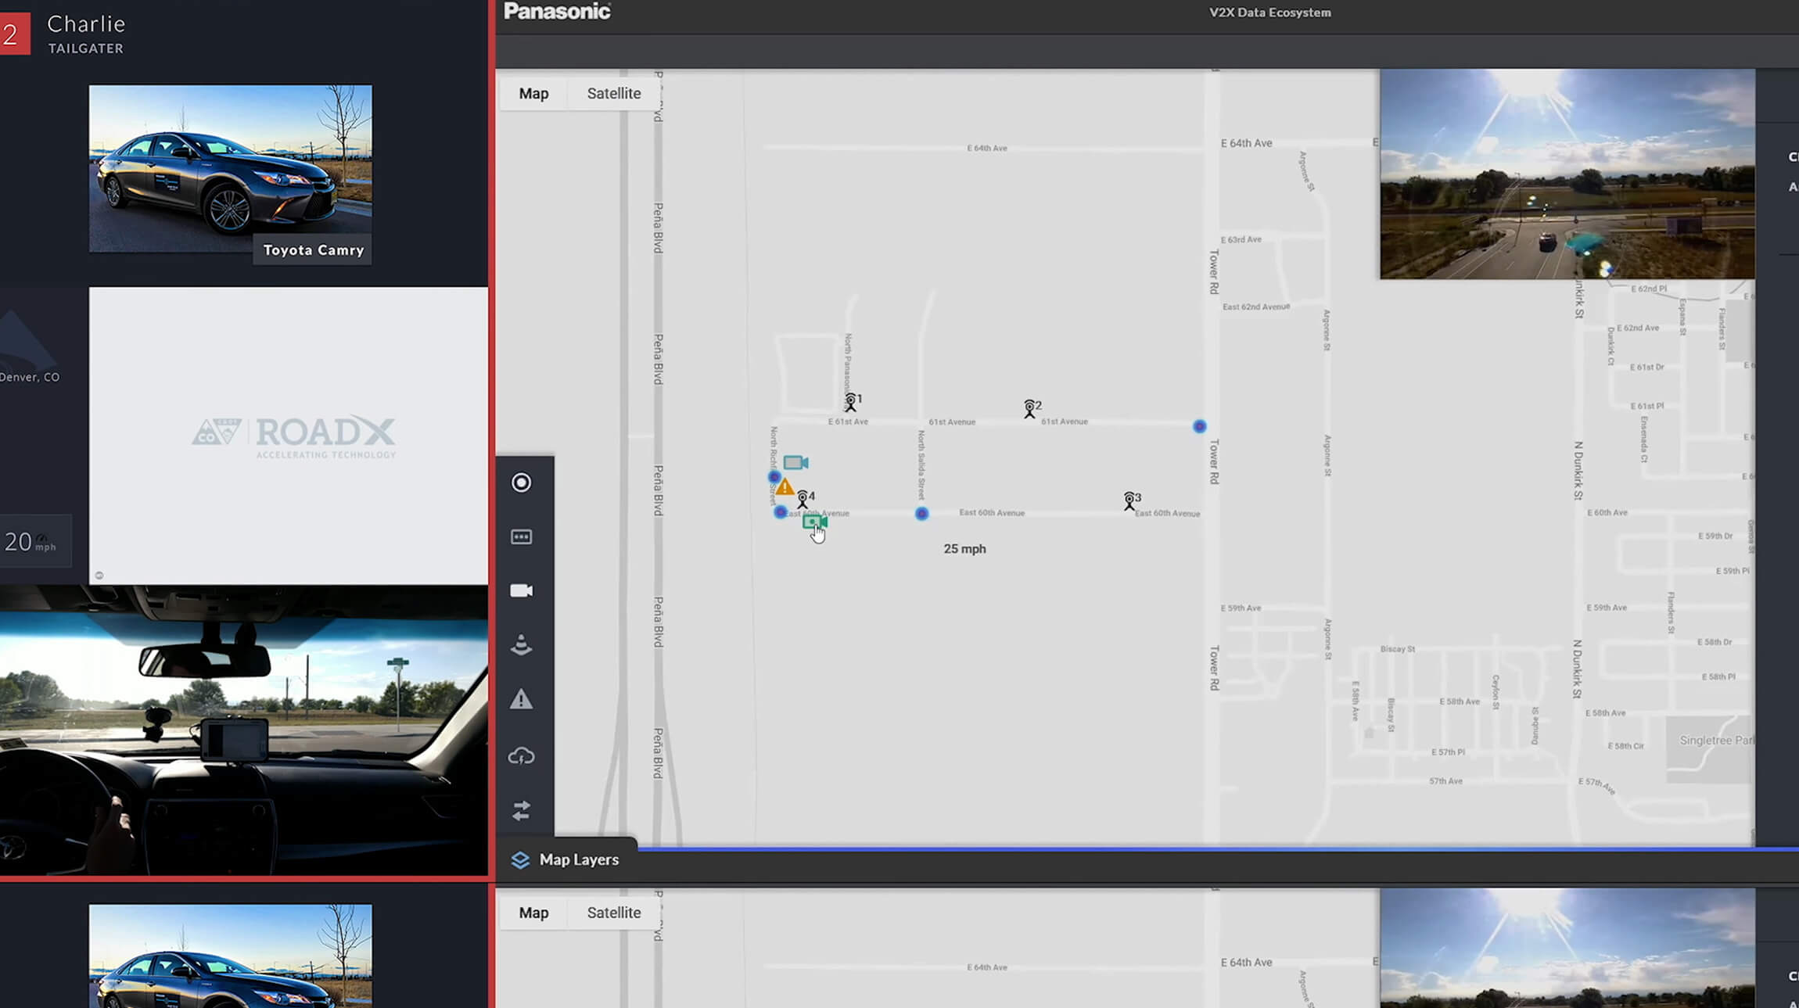
Task: Click the orange warning marker on map
Action: pos(785,487)
